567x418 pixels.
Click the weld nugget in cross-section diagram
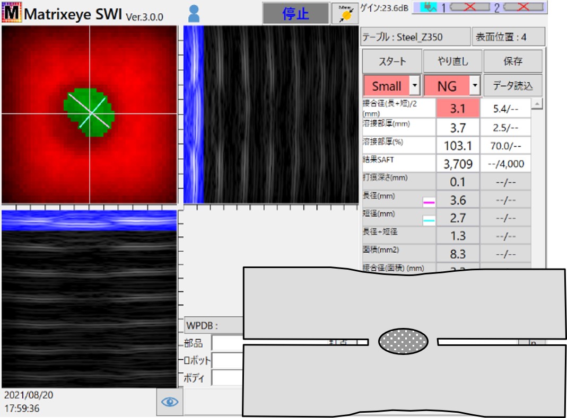coord(403,341)
